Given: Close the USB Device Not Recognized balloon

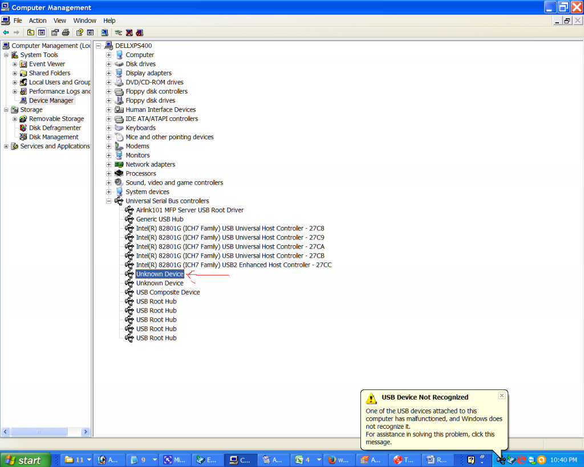Looking at the screenshot, I should tap(502, 396).
